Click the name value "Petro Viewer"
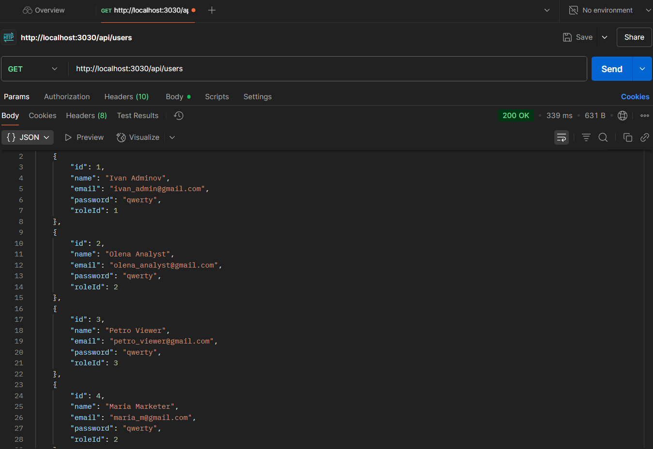Screen dimensions: 653x449 click(x=136, y=330)
